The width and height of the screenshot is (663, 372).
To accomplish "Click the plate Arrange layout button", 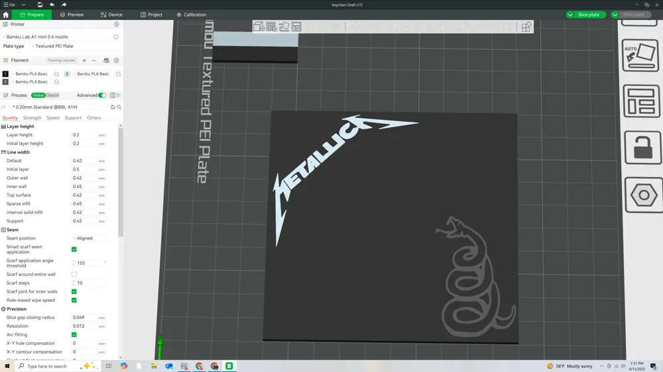I will point(641,101).
